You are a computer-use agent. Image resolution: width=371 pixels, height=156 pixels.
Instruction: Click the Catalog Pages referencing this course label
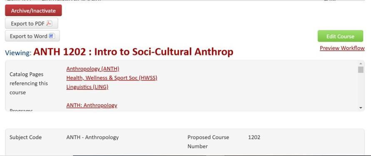point(29,83)
